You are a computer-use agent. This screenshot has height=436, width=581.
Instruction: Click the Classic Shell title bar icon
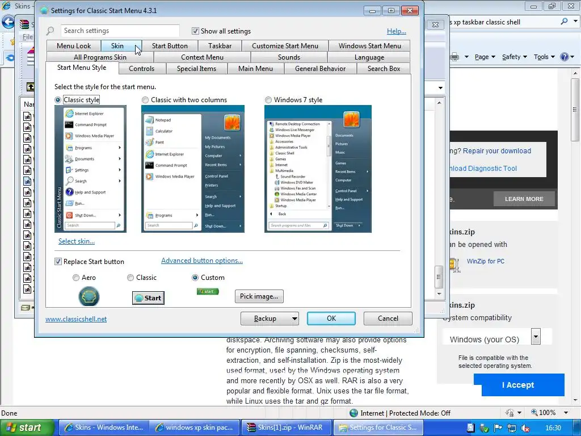[44, 10]
